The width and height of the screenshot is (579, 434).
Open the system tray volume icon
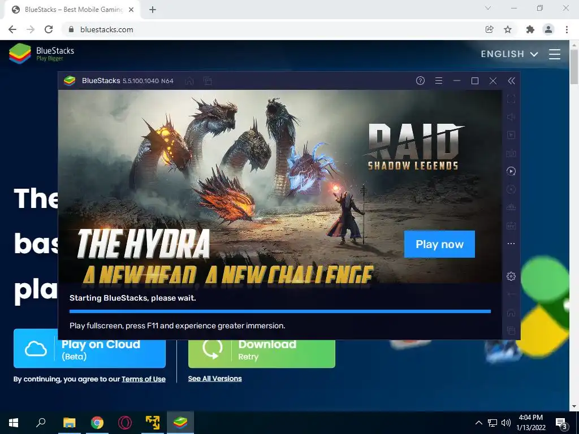click(x=506, y=423)
